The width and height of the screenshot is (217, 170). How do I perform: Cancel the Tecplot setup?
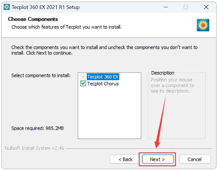click(x=195, y=159)
